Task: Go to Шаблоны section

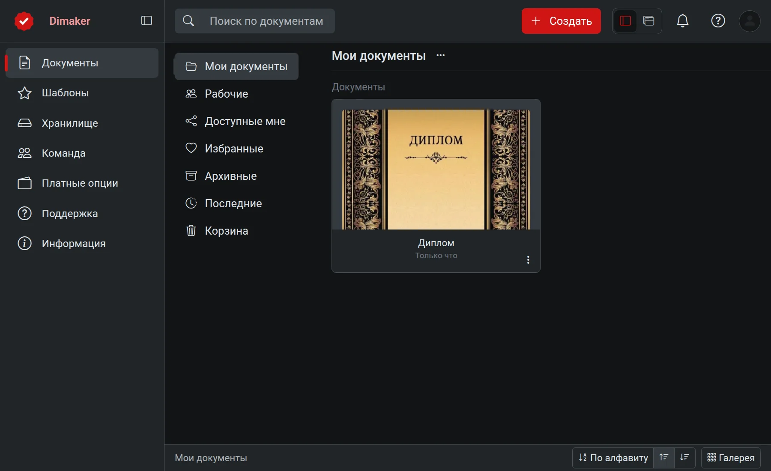Action: pyautogui.click(x=82, y=93)
